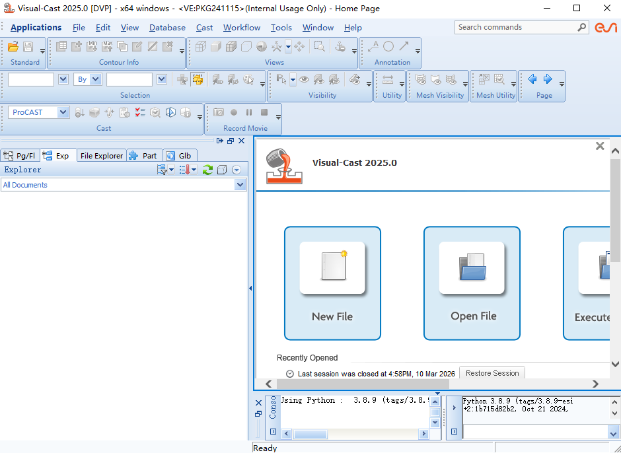Open the By selection dropdown

[96, 79]
